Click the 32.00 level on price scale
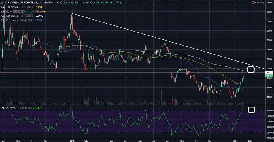This screenshot has height=142, width=274. 269,12
